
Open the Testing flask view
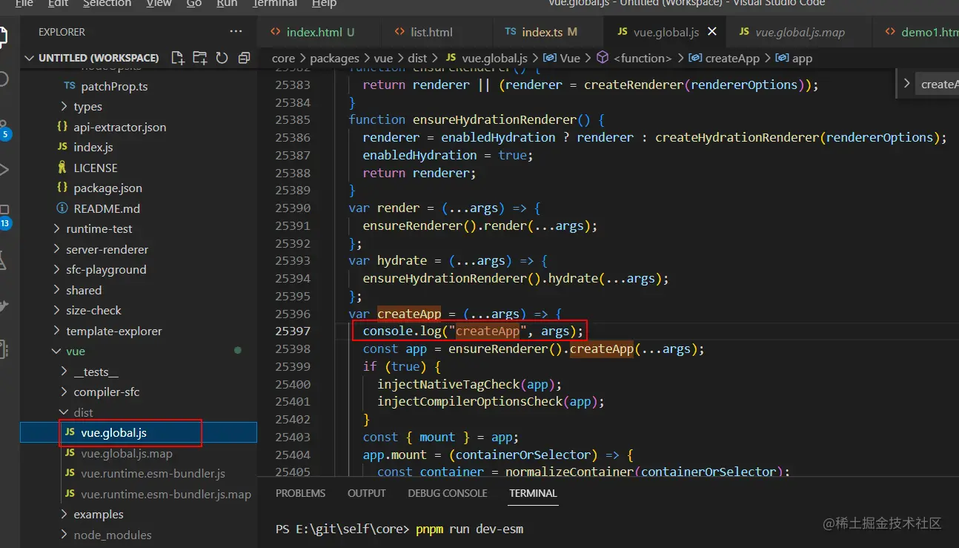click(4, 260)
